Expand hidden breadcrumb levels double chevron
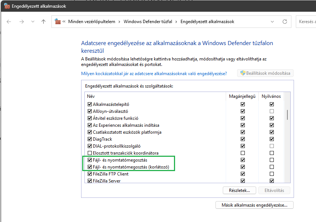316x222 pixels. [x=64, y=22]
